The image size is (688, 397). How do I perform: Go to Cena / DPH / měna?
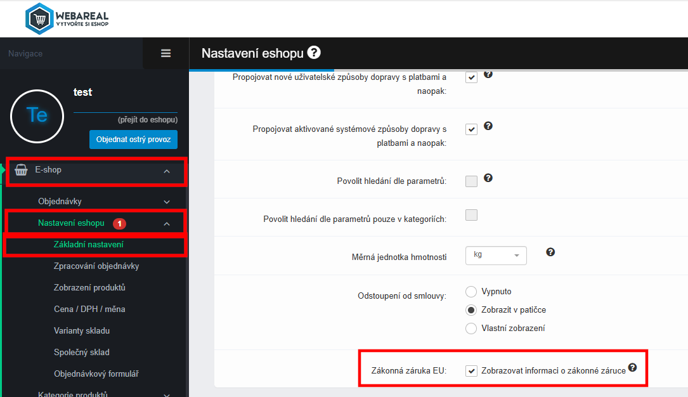pyautogui.click(x=89, y=309)
